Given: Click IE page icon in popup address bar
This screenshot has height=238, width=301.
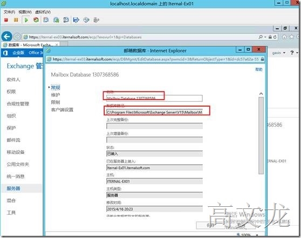Looking at the screenshot, I should tap(49, 59).
